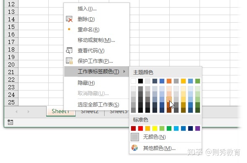The width and height of the screenshot is (247, 163).
Task: Click the scroll sheets left arrow
Action: 16,111
